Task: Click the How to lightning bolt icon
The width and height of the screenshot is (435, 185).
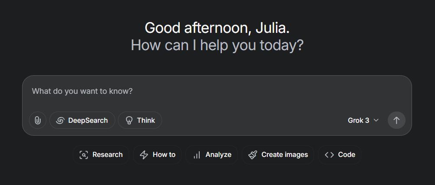Action: point(144,155)
